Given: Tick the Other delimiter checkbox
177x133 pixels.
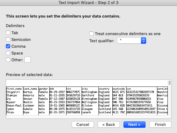Looking at the screenshot, I should pyautogui.click(x=8, y=60).
